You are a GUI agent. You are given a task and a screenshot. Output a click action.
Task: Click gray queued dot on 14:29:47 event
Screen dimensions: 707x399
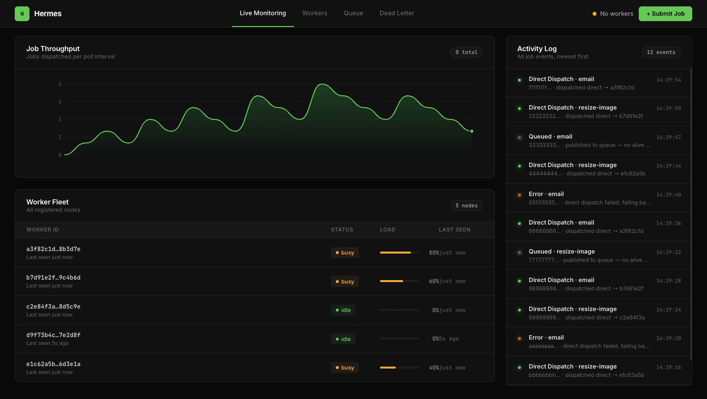(x=519, y=138)
